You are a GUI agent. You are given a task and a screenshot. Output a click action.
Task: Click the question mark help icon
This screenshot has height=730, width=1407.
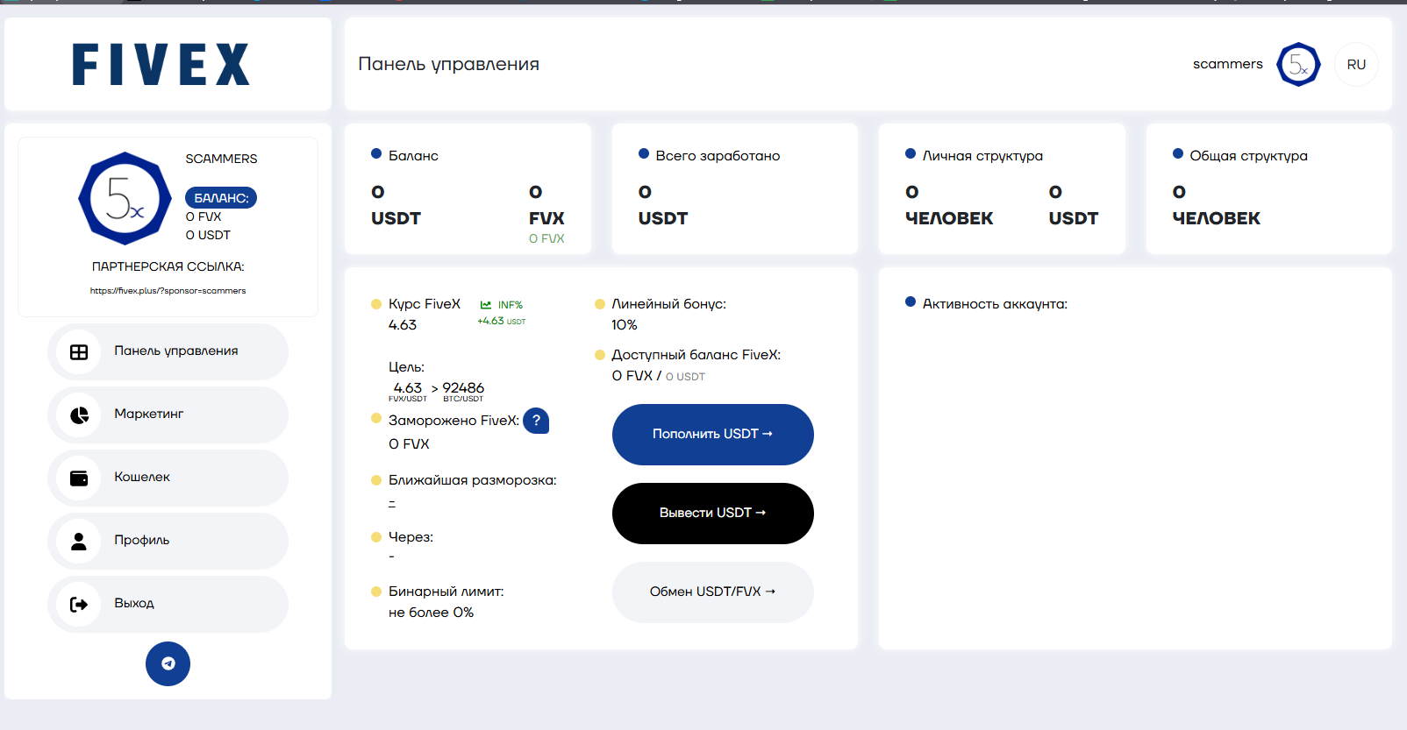point(536,421)
